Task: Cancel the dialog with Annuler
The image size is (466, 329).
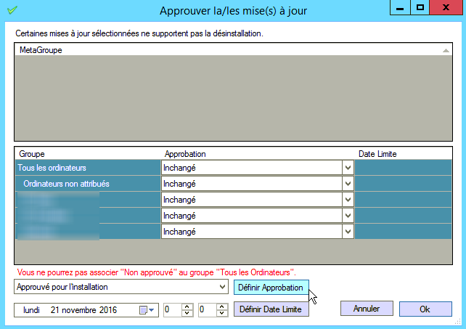Action: point(367,309)
